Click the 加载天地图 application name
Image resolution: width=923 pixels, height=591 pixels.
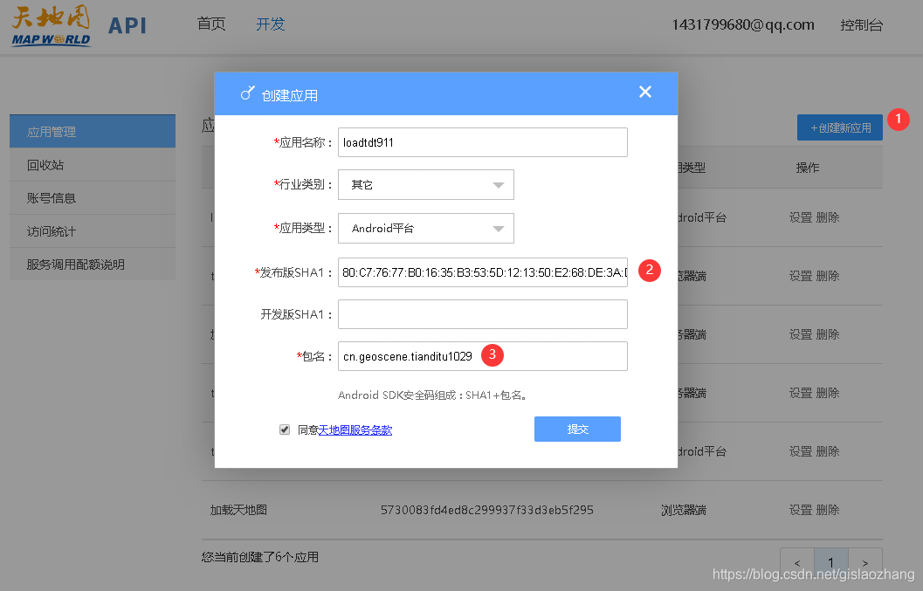click(x=238, y=510)
